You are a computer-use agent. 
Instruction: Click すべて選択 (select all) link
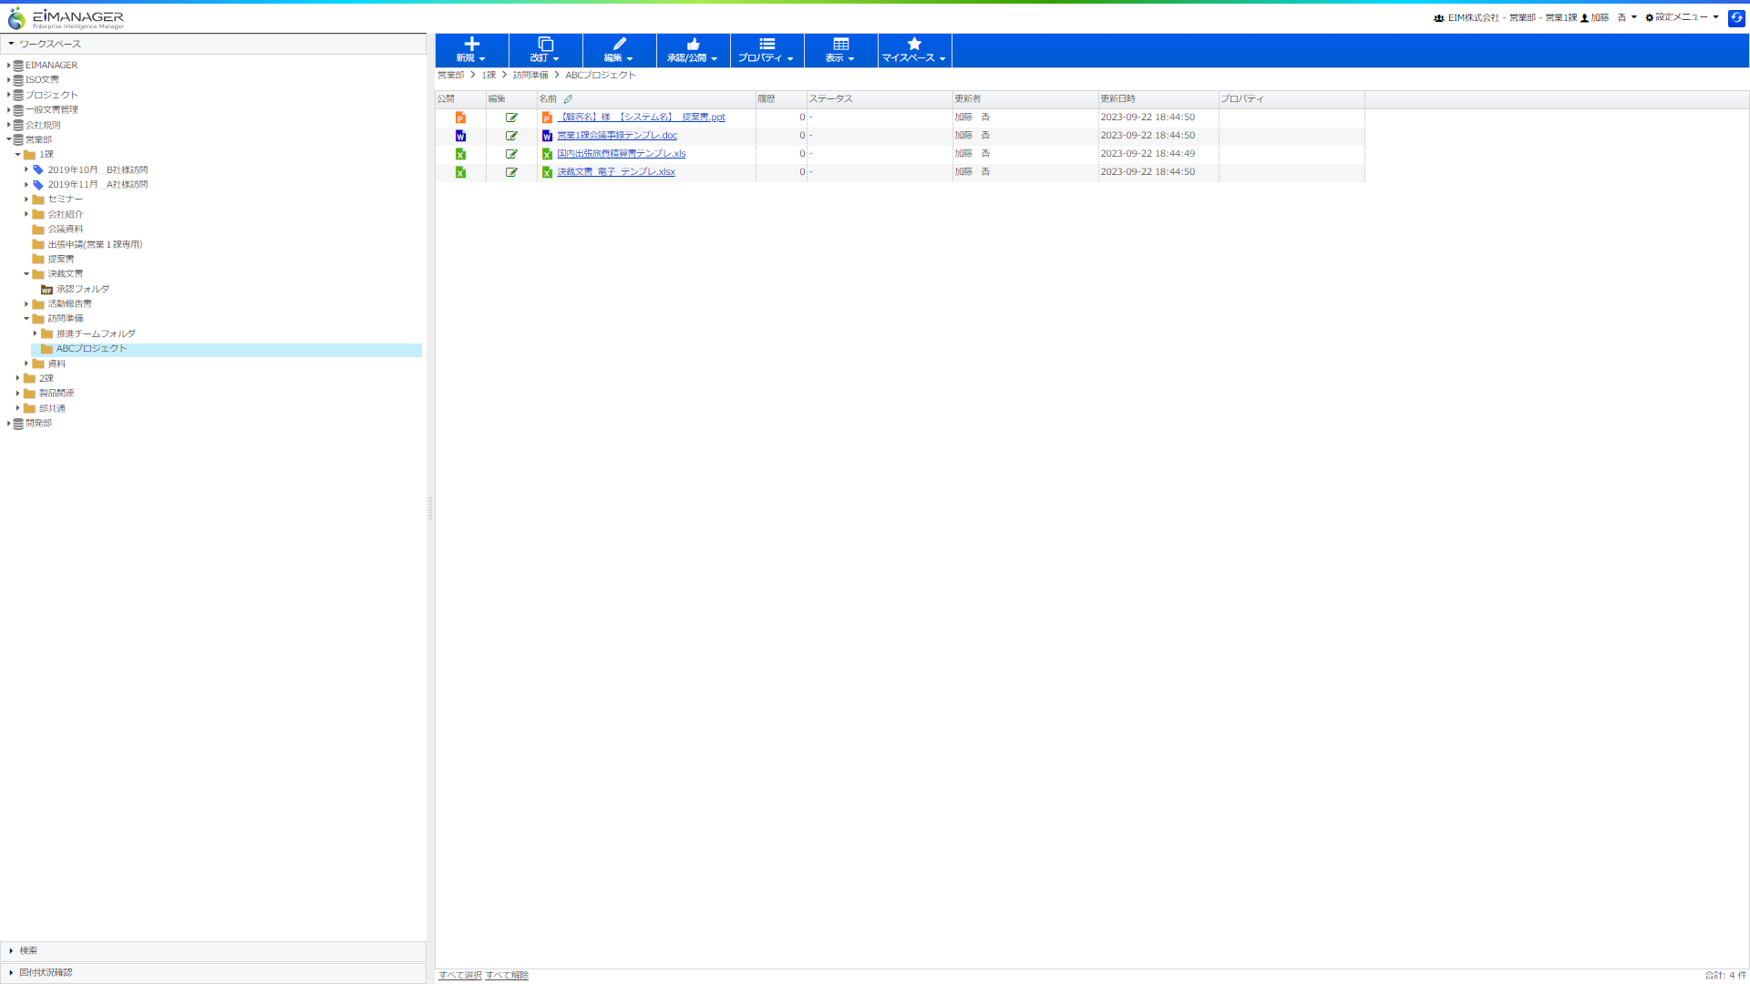[x=460, y=975]
